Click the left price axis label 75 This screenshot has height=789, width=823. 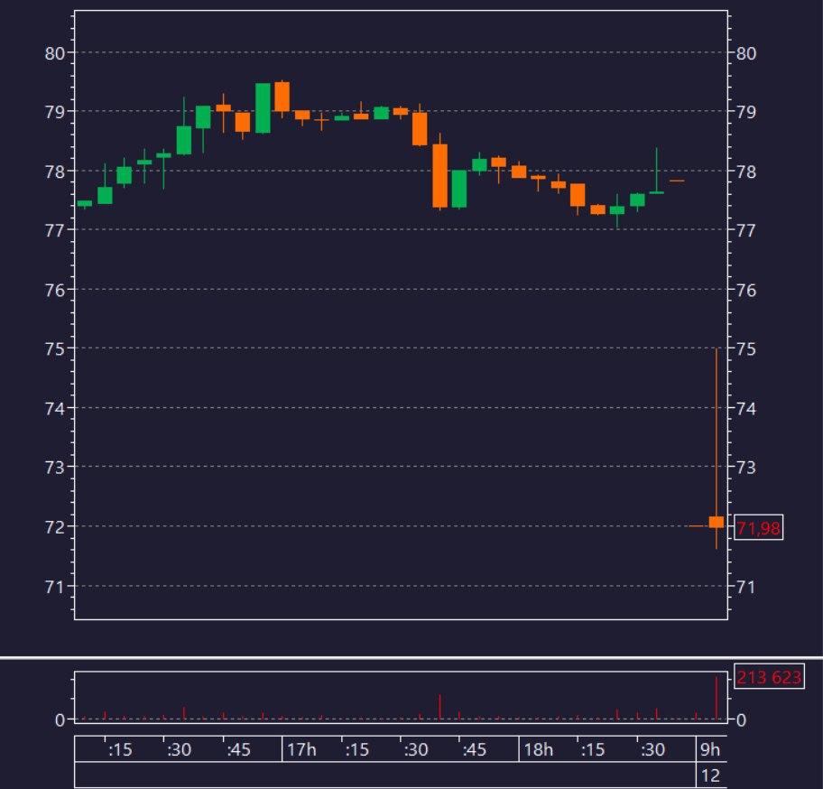click(54, 349)
